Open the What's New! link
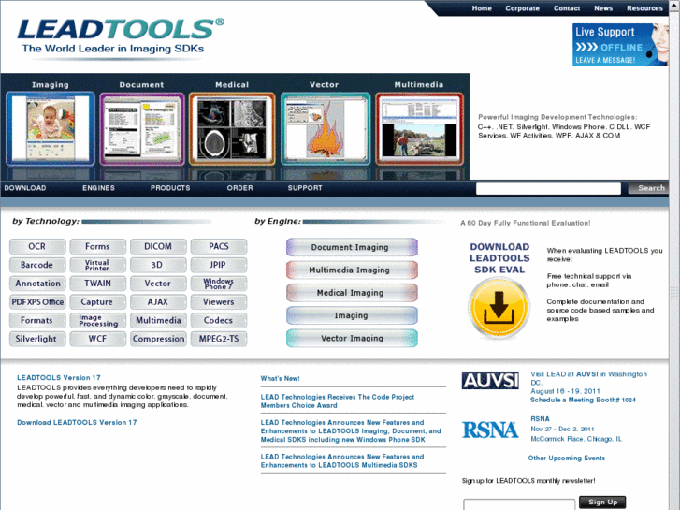680x510 pixels. coord(281,378)
